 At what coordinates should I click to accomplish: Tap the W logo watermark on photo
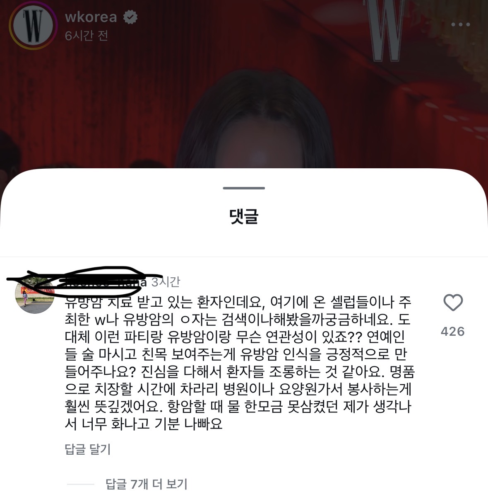[x=386, y=30]
